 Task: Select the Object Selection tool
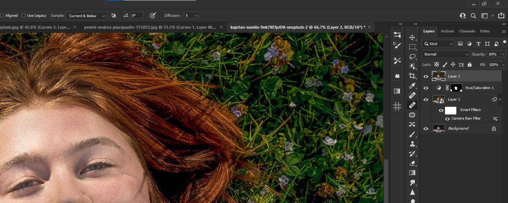pyautogui.click(x=412, y=66)
